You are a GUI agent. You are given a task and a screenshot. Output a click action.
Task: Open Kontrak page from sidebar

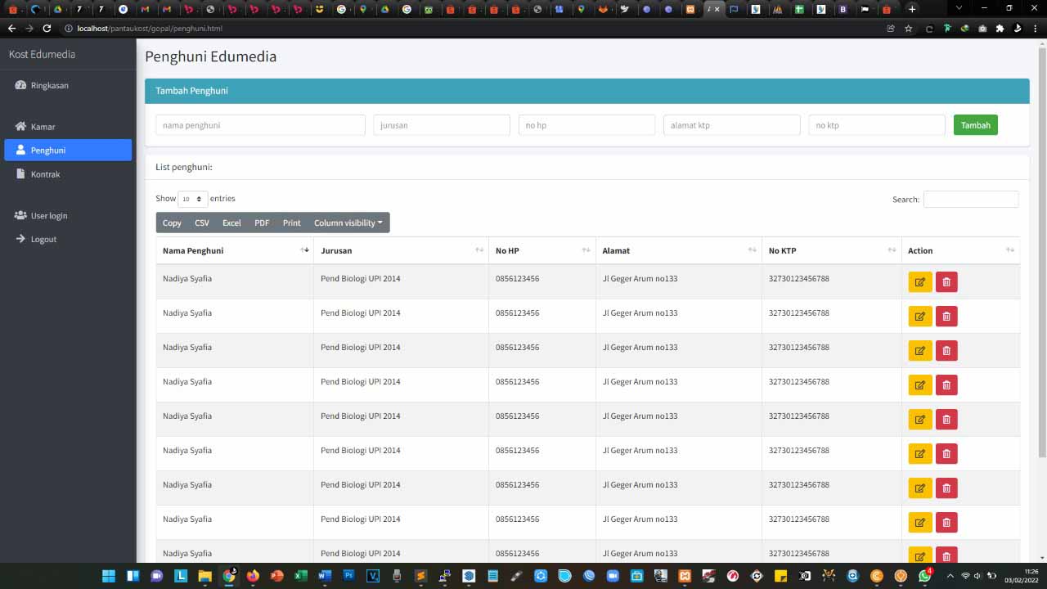click(45, 174)
